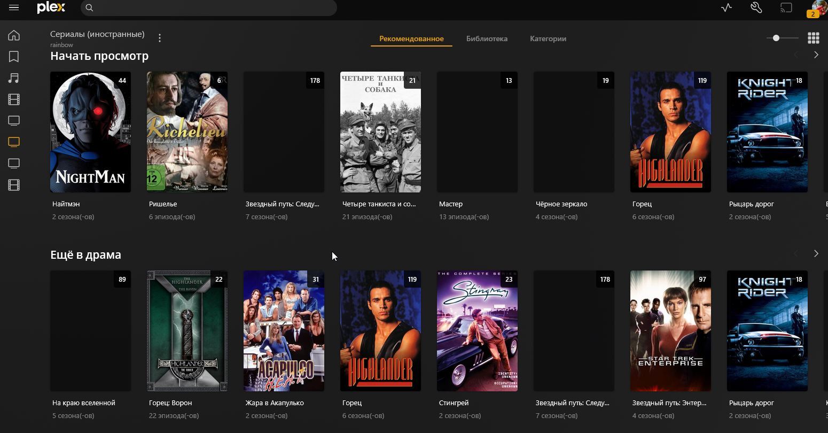The image size is (828, 433).
Task: Open the Stingray poster
Action: pos(477,331)
